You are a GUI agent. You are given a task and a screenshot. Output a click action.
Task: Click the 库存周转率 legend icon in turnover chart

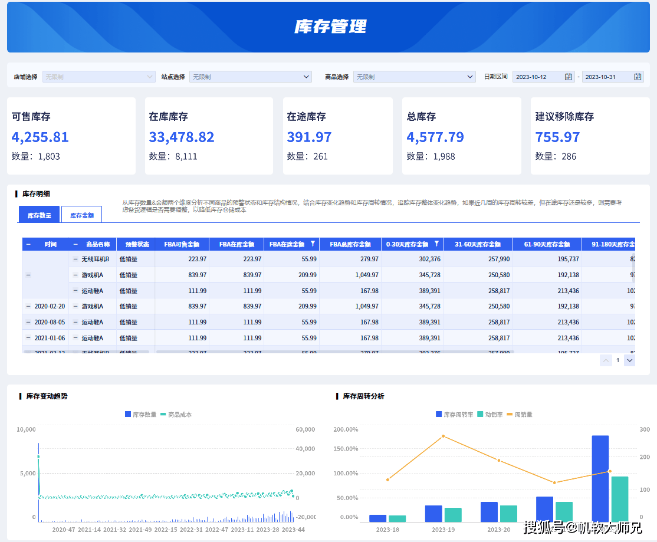coord(438,414)
